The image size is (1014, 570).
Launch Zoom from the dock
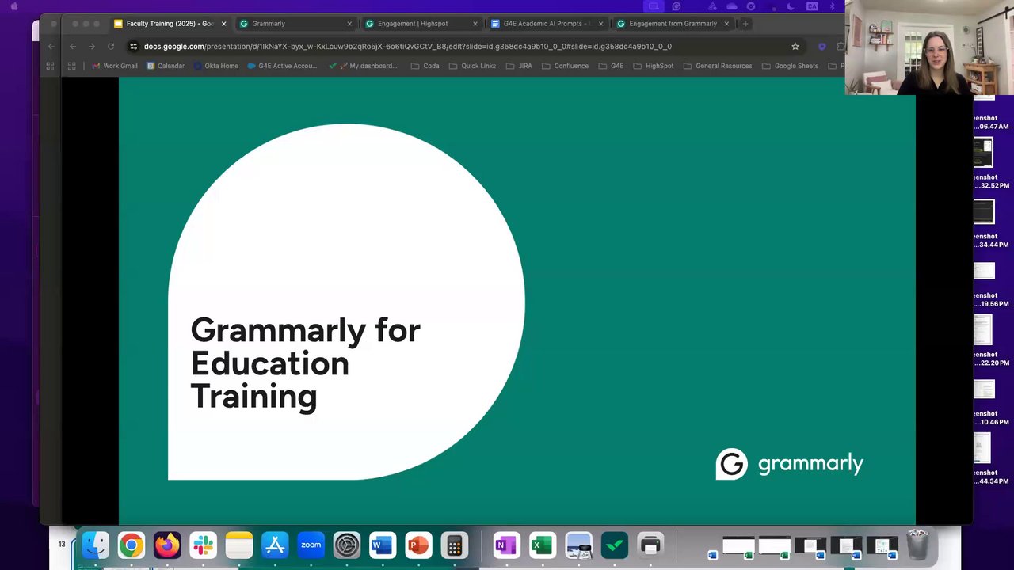click(x=311, y=545)
